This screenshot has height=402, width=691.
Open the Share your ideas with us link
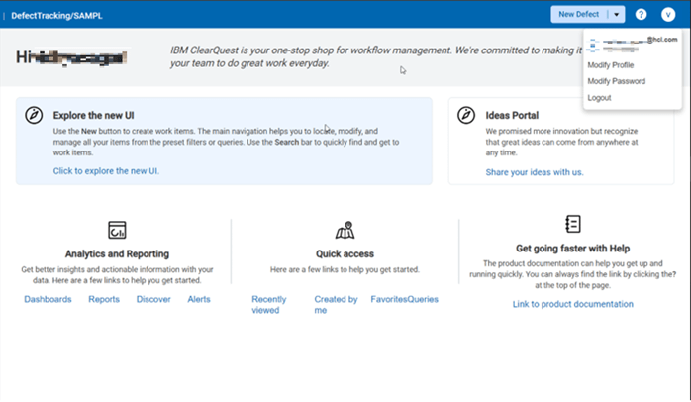(535, 172)
